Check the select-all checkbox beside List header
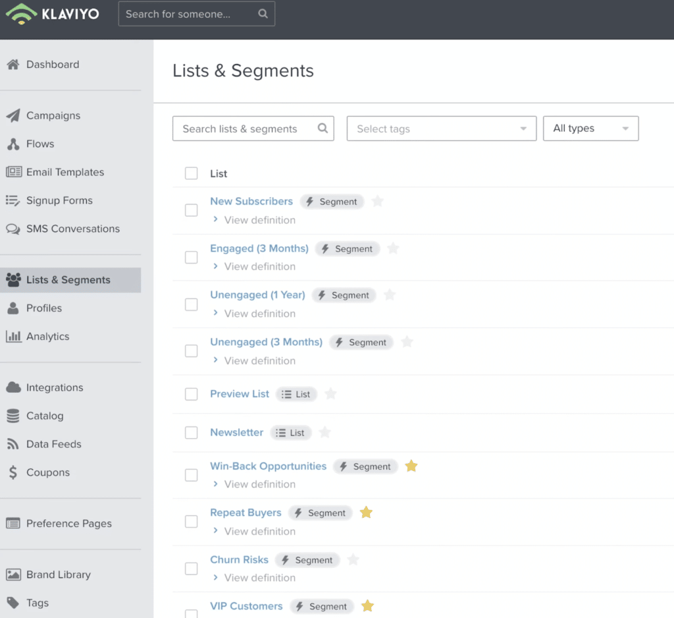 [x=192, y=173]
